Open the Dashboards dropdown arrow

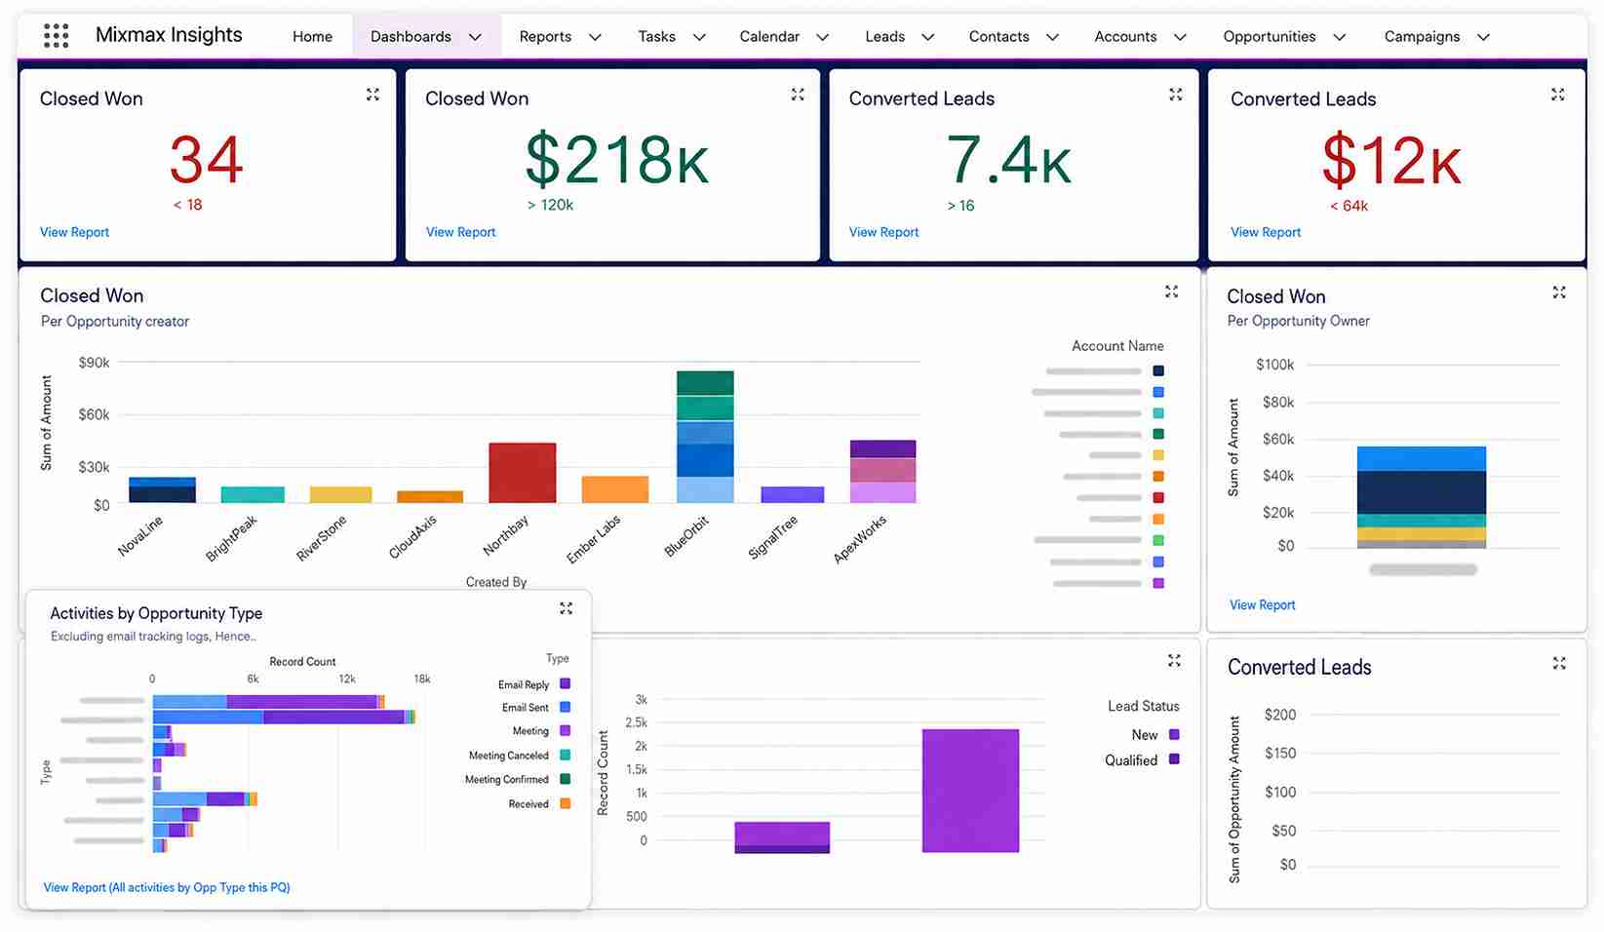475,37
